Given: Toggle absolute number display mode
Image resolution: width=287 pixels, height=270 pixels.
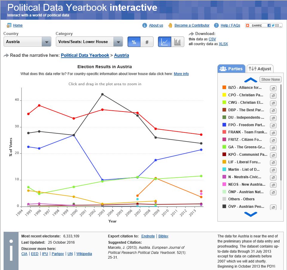Looking at the screenshot, I should point(147,42).
